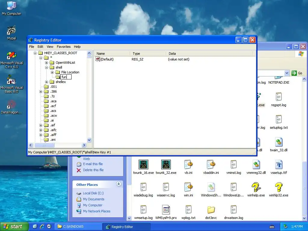Select the DataWagon desktop shortcut
The width and height of the screenshot is (308, 231).
click(11, 107)
